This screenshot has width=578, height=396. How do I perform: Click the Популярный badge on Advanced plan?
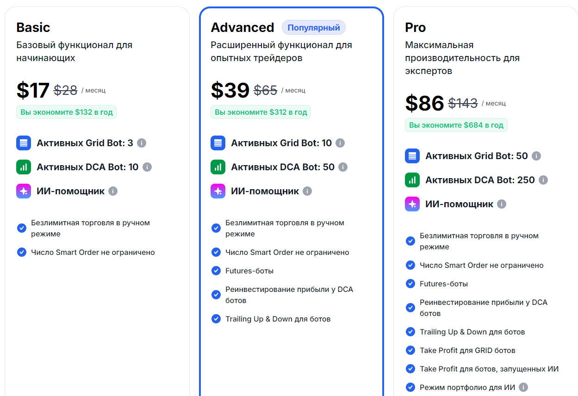point(314,28)
